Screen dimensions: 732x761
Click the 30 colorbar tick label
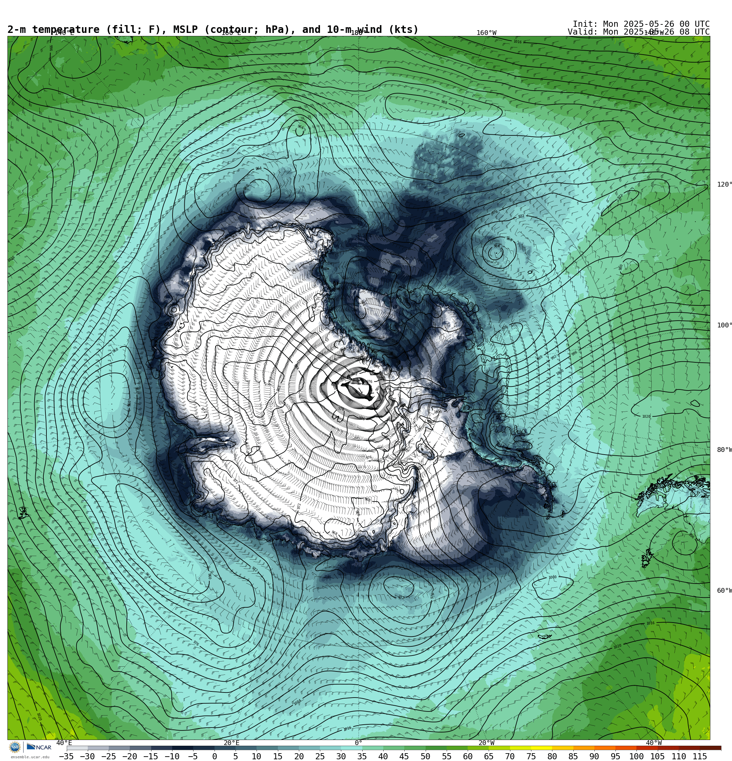point(341,757)
